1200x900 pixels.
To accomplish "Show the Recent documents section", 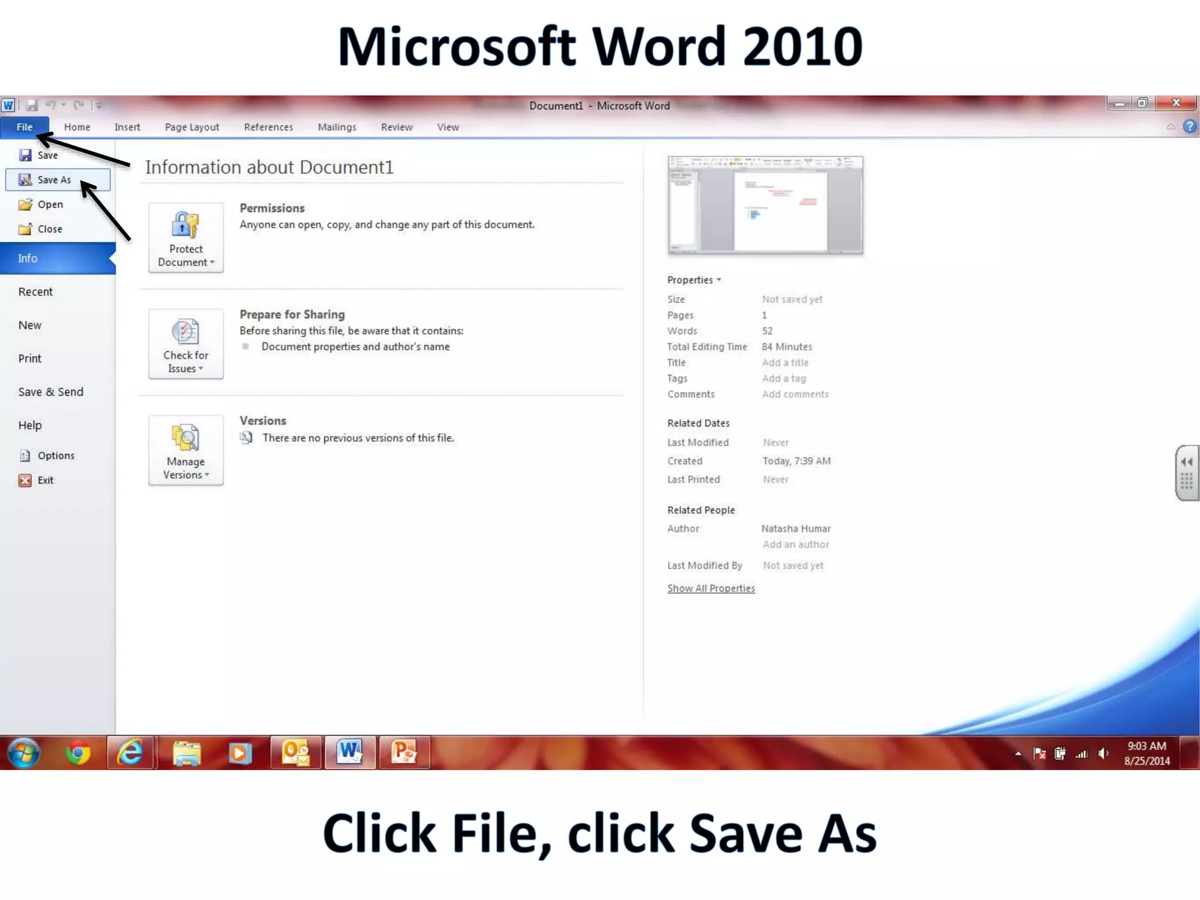I will click(x=57, y=292).
